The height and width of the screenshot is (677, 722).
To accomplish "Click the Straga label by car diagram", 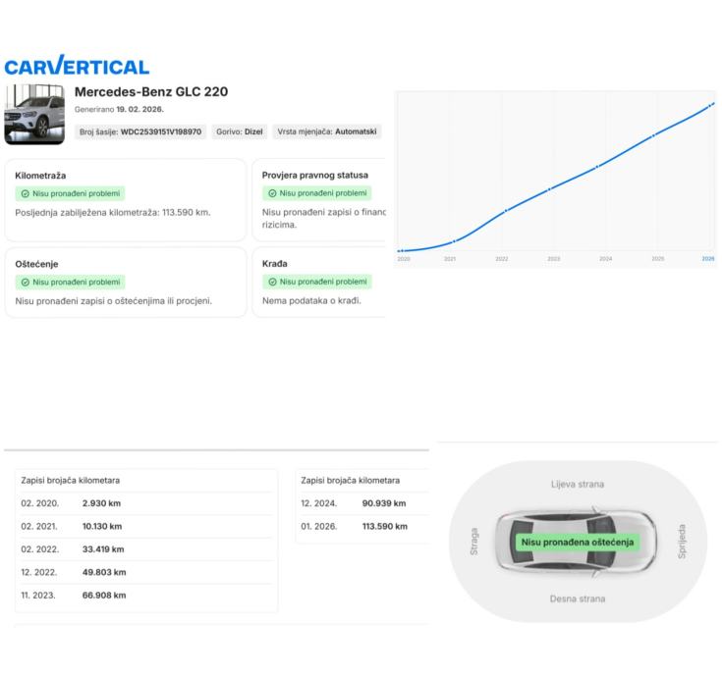I will click(x=473, y=542).
